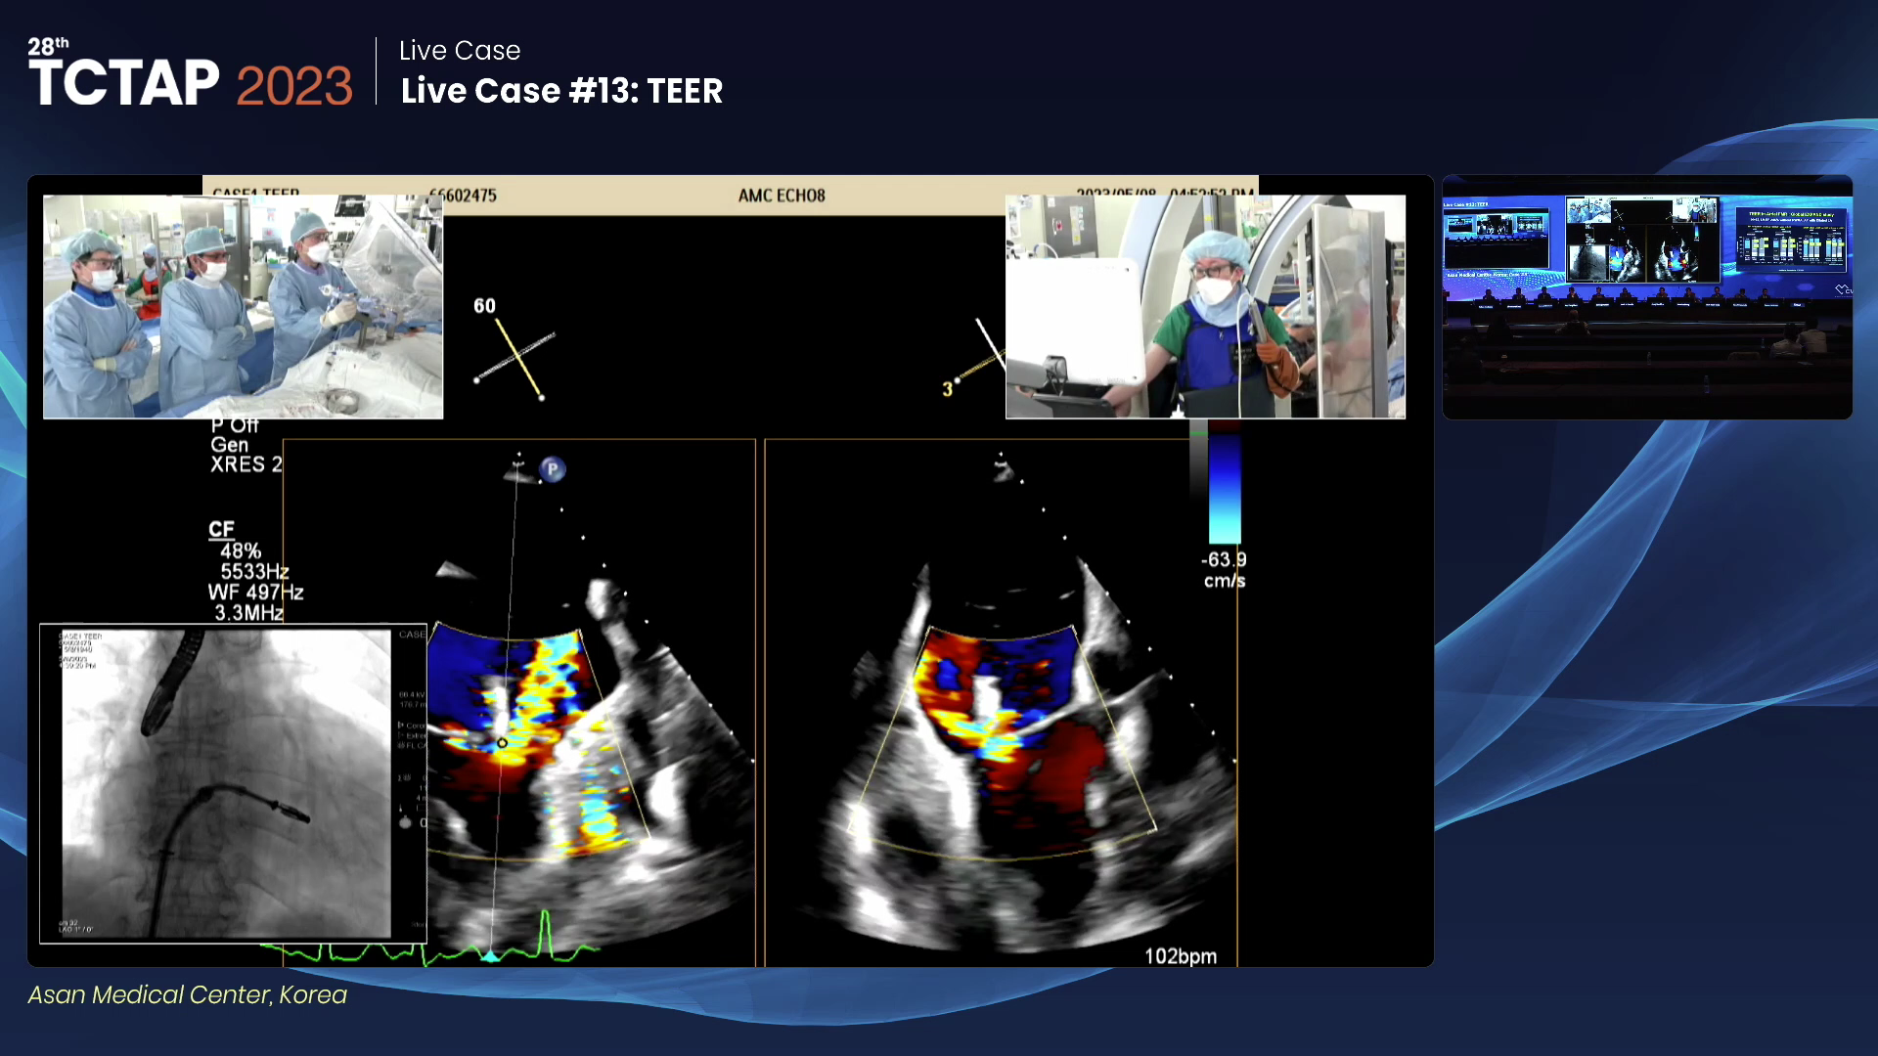This screenshot has width=1878, height=1056.
Task: Click the 'AMC ECHO8' header label
Action: (782, 196)
